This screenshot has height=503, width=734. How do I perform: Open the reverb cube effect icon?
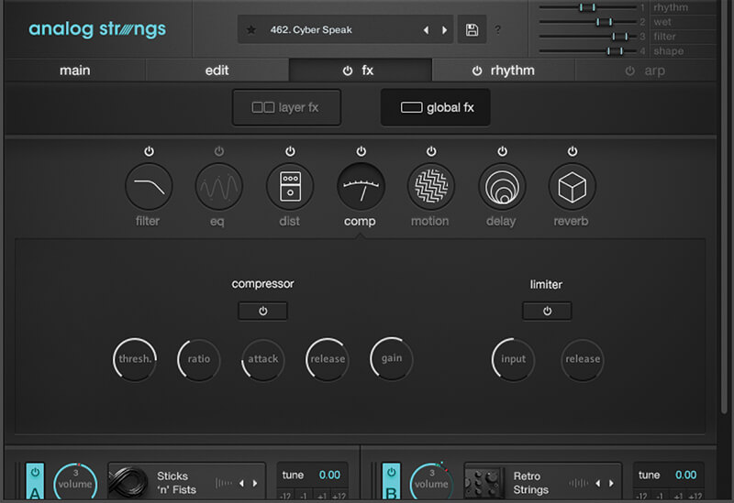(572, 187)
